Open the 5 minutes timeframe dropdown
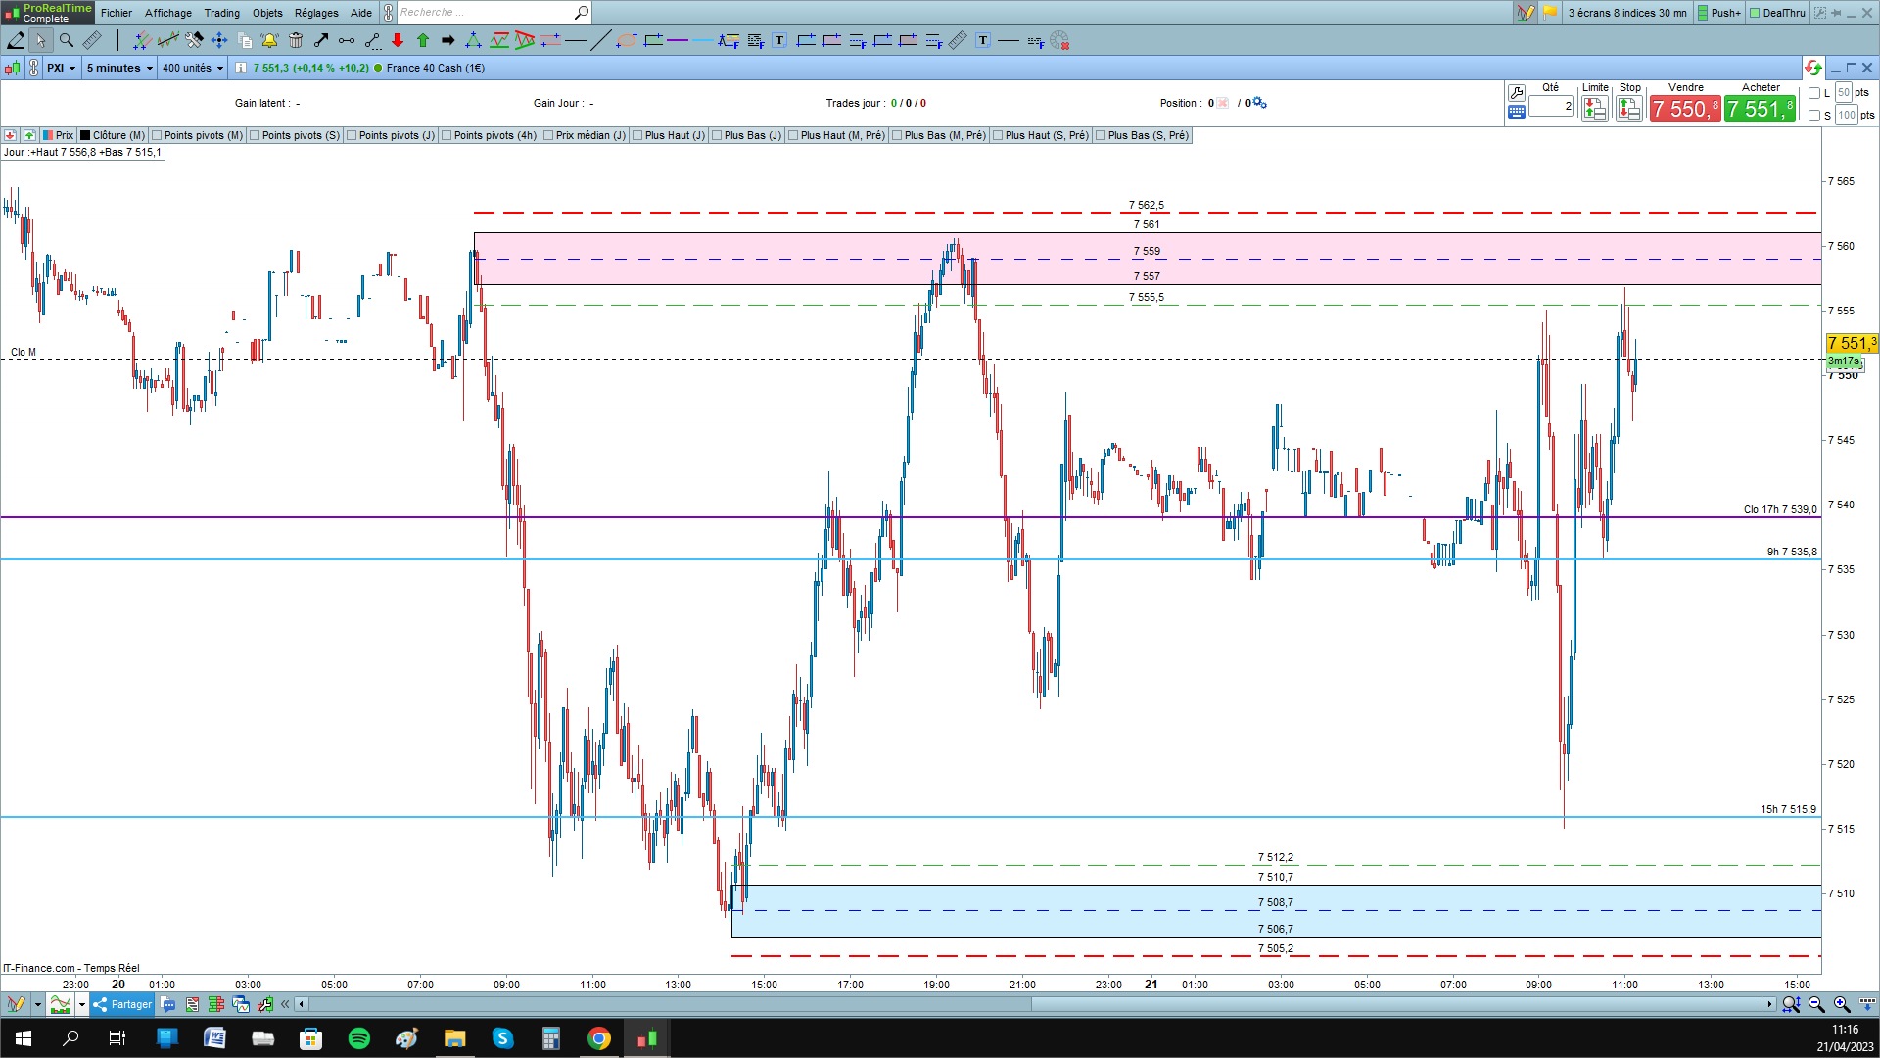This screenshot has width=1880, height=1058. coord(119,68)
